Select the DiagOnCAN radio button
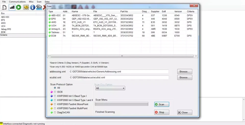Screen dimensions: 245x125 click(x=55, y=112)
